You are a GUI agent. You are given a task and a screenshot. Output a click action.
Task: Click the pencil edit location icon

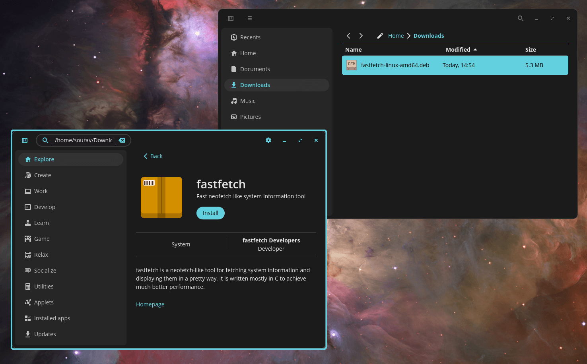coord(380,36)
